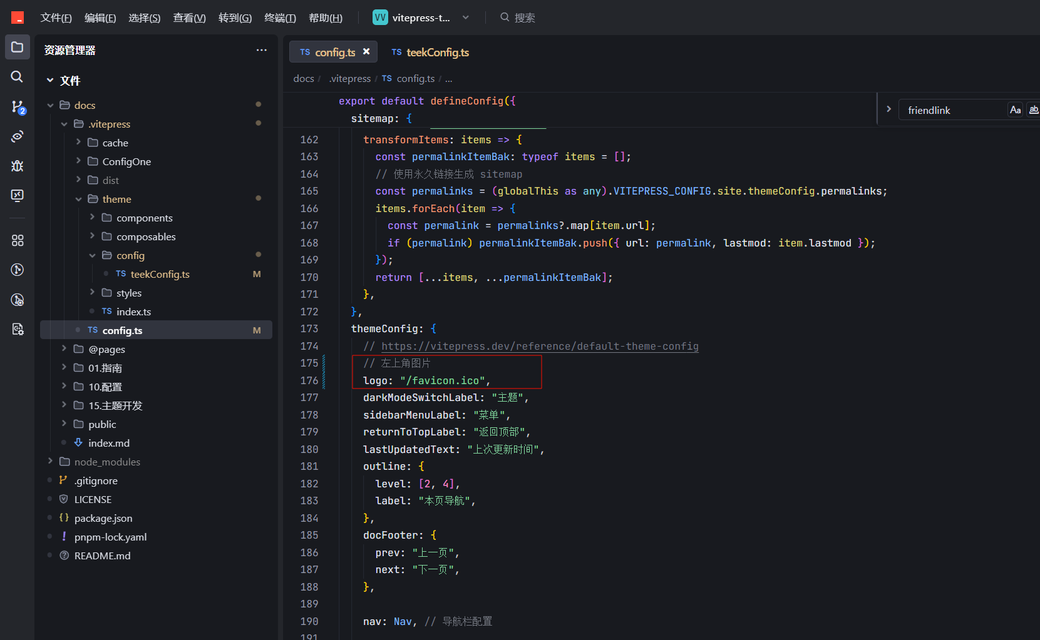Open the vitepress.dev default-theme-config link

point(540,346)
